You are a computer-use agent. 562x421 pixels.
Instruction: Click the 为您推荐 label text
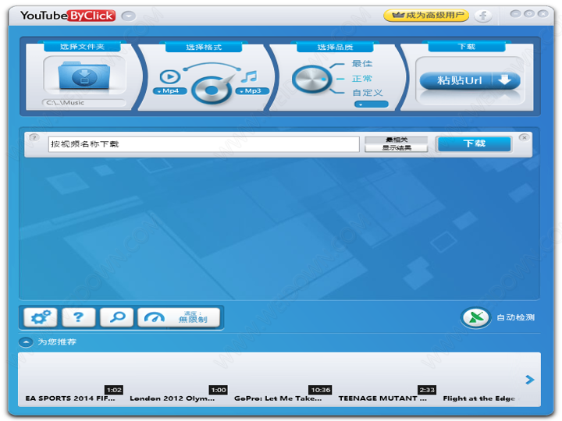click(x=57, y=342)
